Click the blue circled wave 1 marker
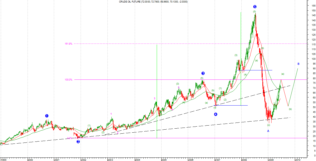This screenshot has width=316, height=161. (x=47, y=116)
